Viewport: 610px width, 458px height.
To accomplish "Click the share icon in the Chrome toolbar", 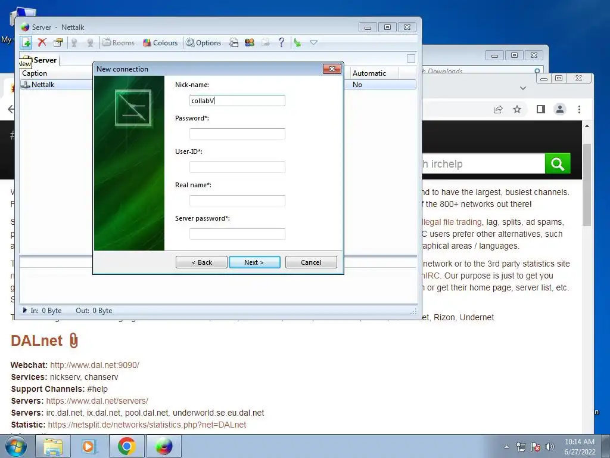I will click(498, 110).
